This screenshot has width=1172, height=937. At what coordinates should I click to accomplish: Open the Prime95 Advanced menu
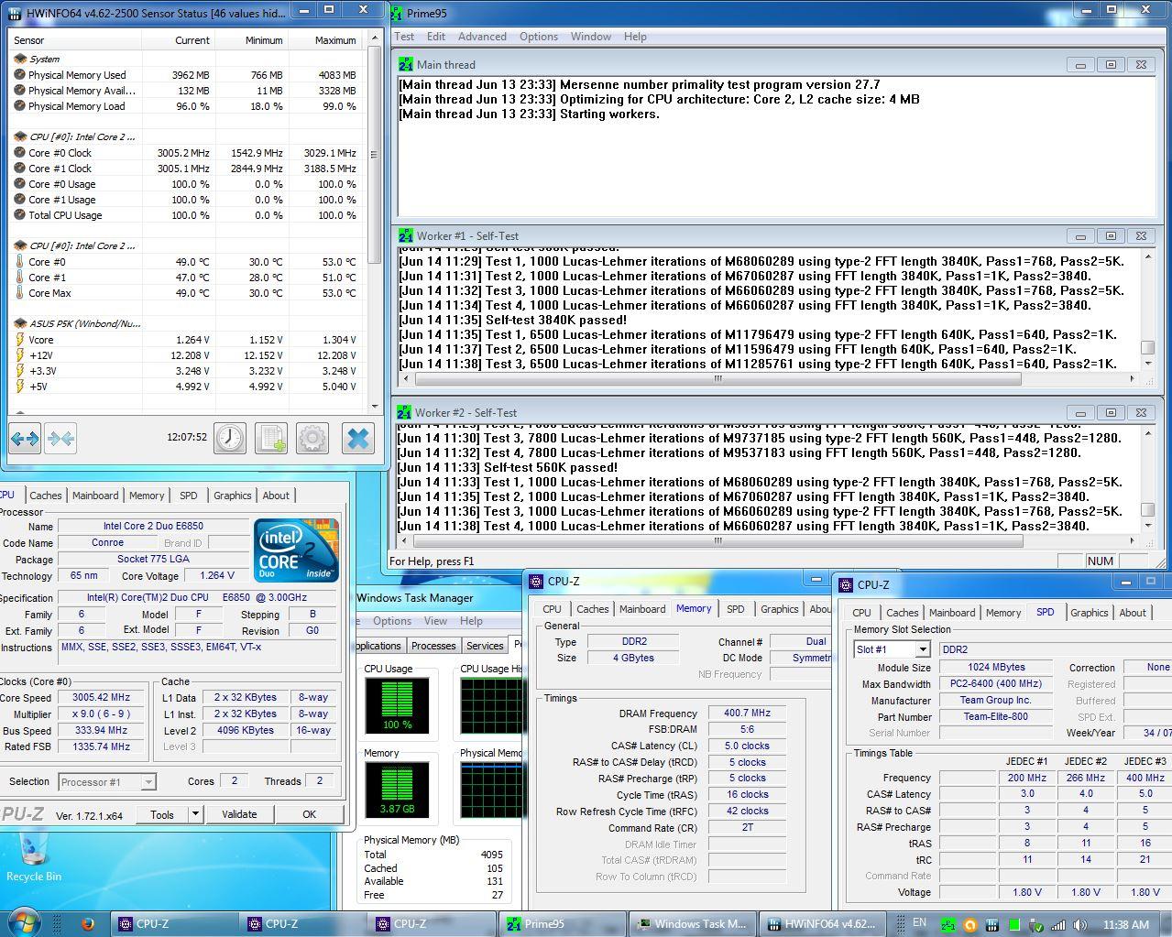click(482, 37)
